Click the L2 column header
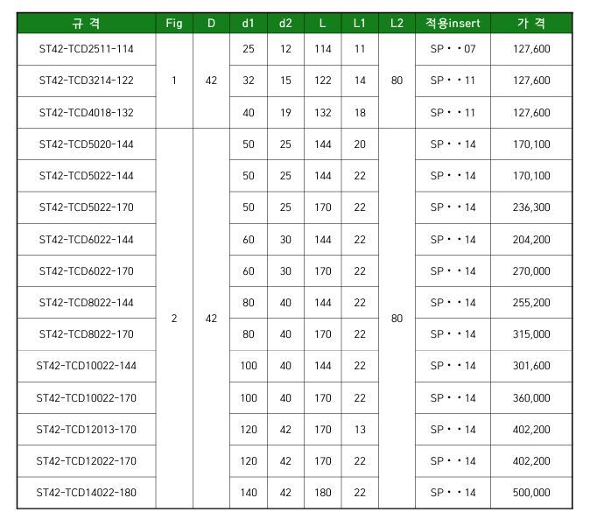This screenshot has height=526, width=590. (x=397, y=24)
